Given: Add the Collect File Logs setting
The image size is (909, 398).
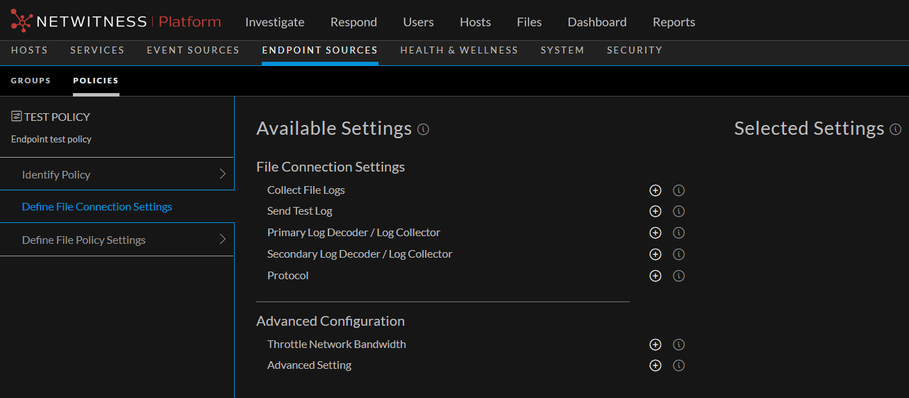Looking at the screenshot, I should click(x=655, y=190).
